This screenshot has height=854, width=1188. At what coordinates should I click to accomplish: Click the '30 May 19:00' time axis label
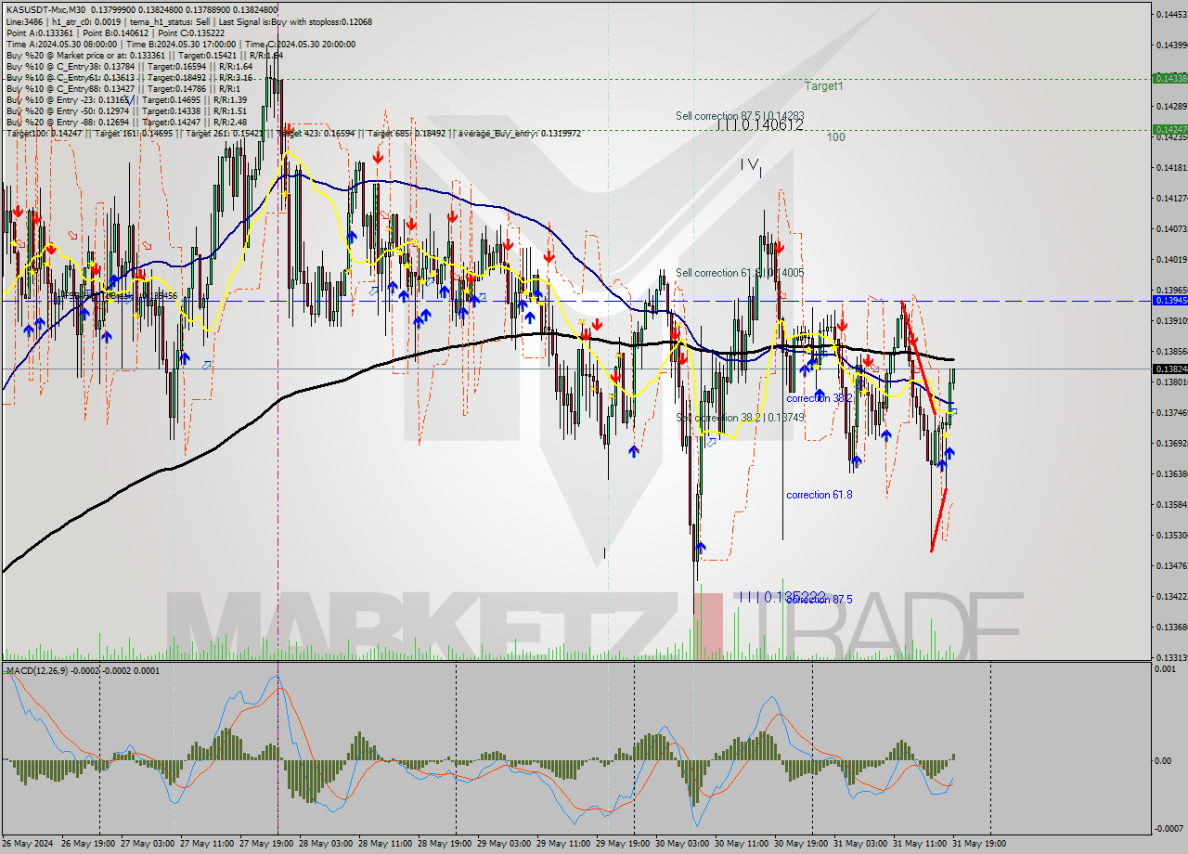click(801, 844)
